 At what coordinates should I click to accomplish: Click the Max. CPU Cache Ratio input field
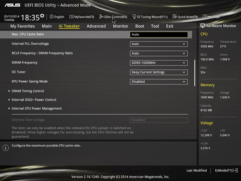[x=159, y=34]
